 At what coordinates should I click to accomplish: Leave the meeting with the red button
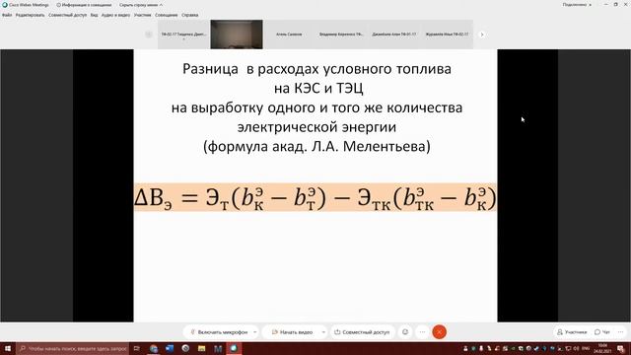click(x=439, y=332)
